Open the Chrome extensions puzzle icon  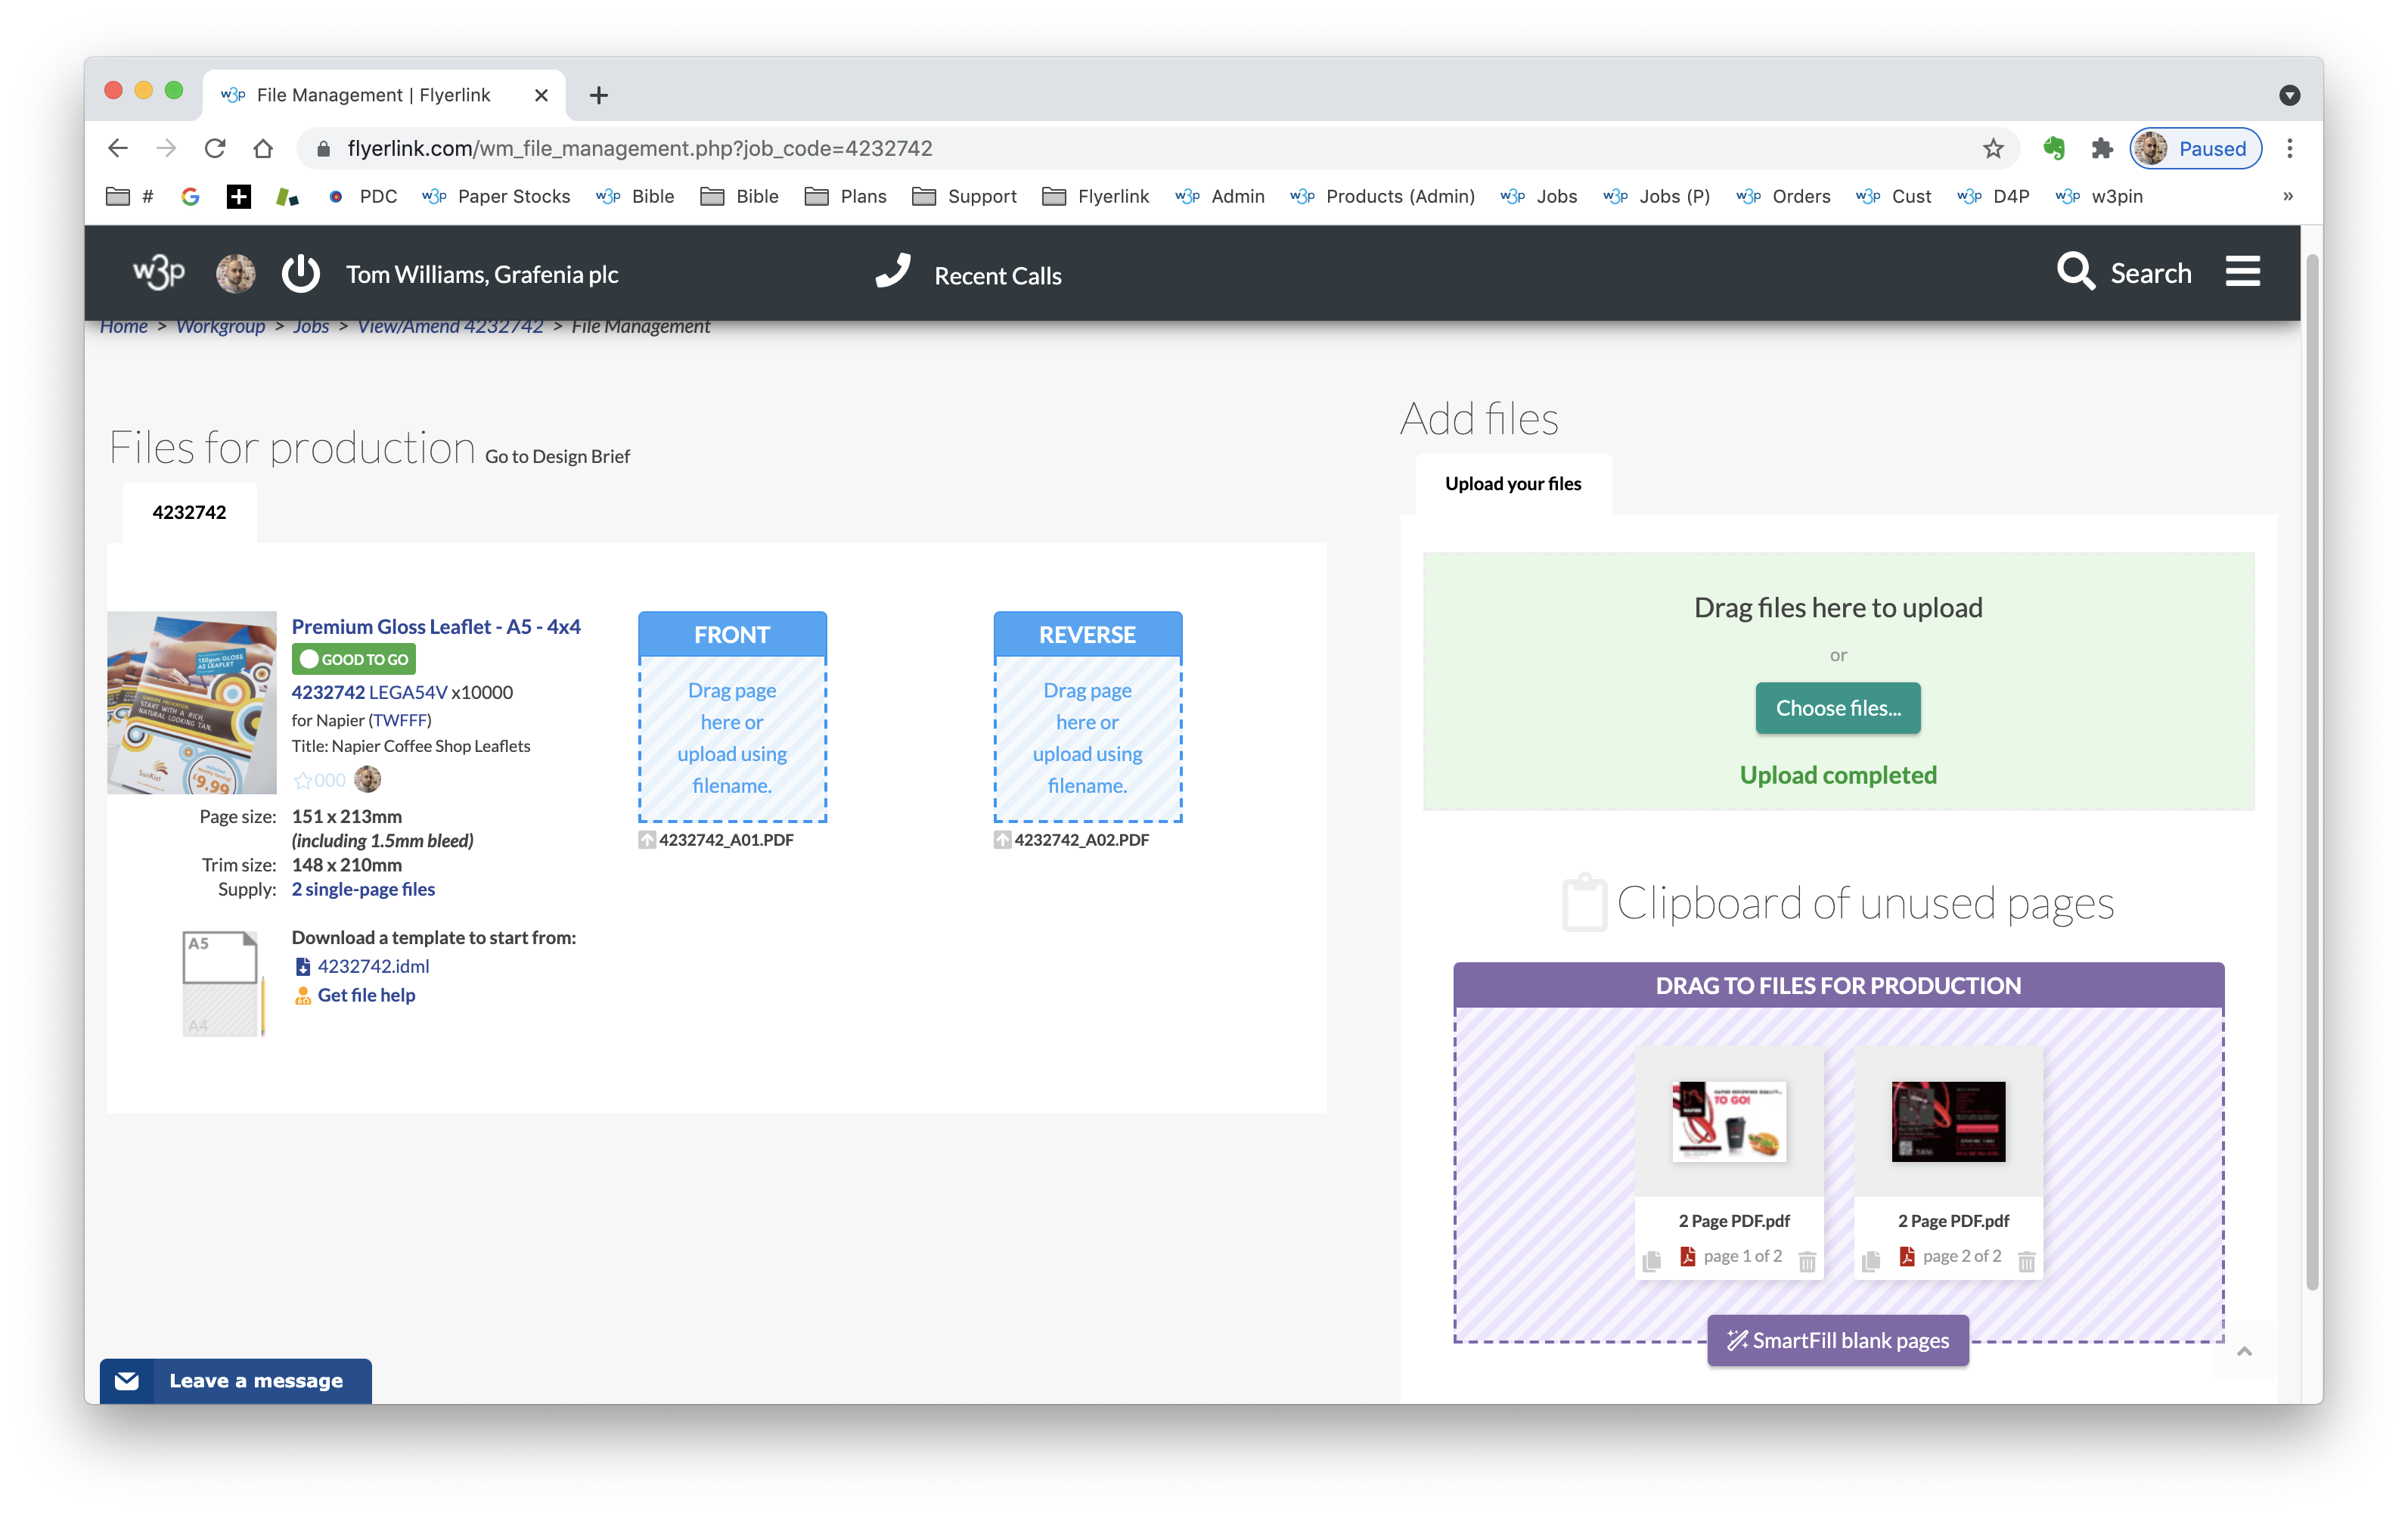click(2102, 149)
